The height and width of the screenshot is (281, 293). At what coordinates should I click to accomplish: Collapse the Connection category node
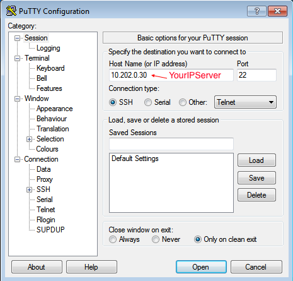pos(17,159)
